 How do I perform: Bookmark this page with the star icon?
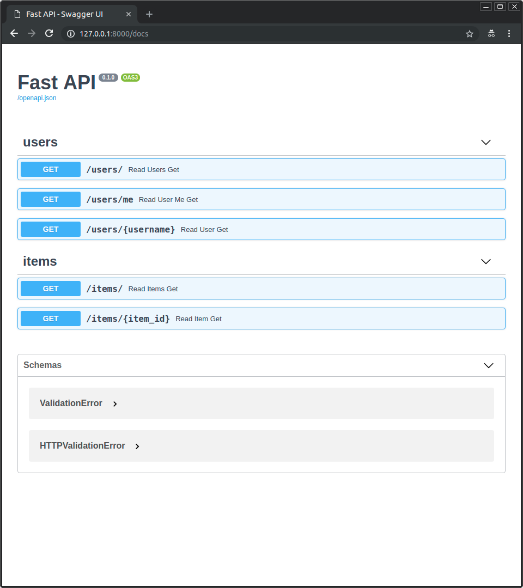(x=470, y=34)
